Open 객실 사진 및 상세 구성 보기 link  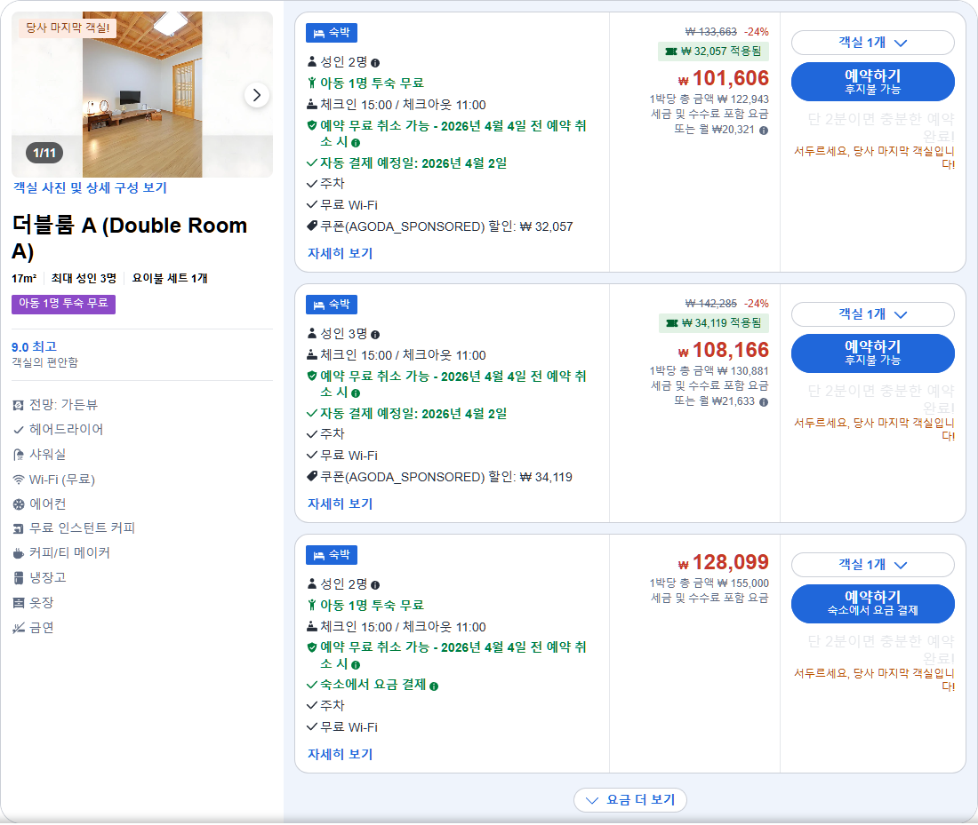tap(91, 187)
